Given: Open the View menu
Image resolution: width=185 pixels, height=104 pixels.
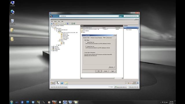Looking at the screenshot, I should (x=59, y=21).
